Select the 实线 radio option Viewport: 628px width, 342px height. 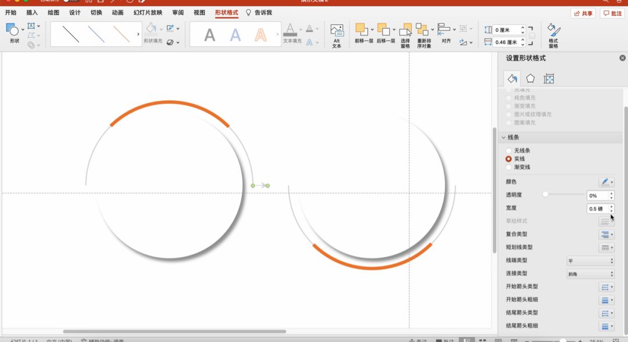coord(509,159)
